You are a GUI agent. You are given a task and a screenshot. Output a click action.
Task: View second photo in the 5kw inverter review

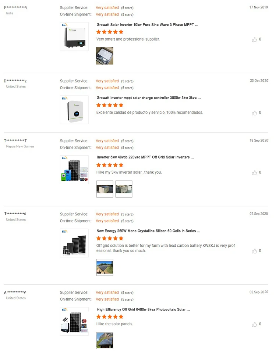pyautogui.click(x=124, y=189)
